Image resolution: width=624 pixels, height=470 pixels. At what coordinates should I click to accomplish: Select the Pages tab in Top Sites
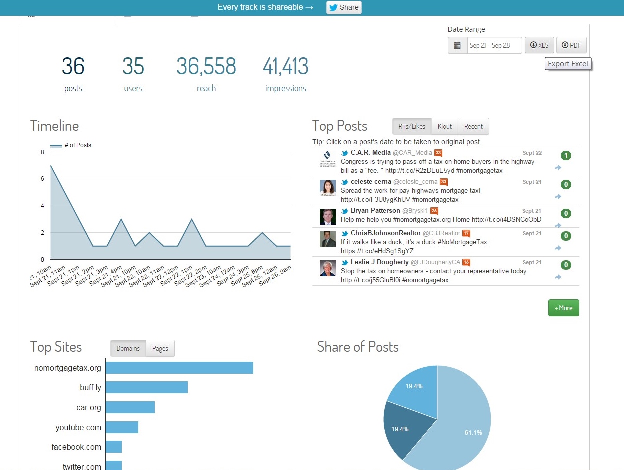(160, 348)
